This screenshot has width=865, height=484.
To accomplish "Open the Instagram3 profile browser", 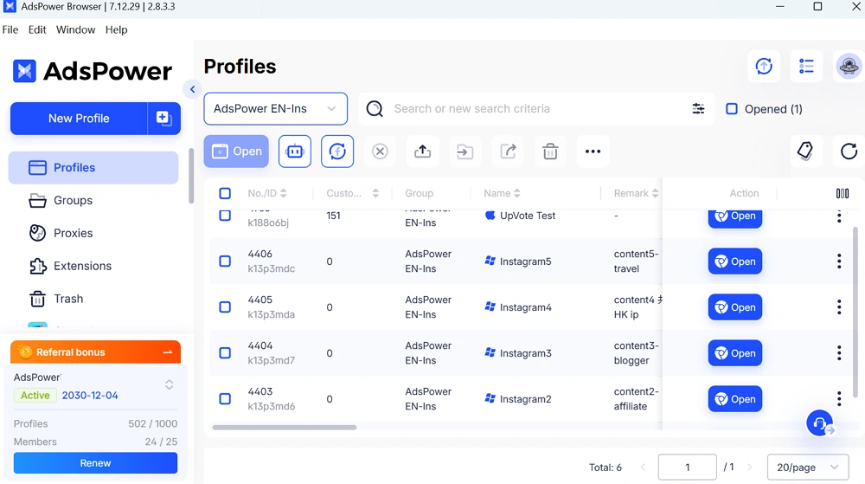I will pyautogui.click(x=734, y=353).
